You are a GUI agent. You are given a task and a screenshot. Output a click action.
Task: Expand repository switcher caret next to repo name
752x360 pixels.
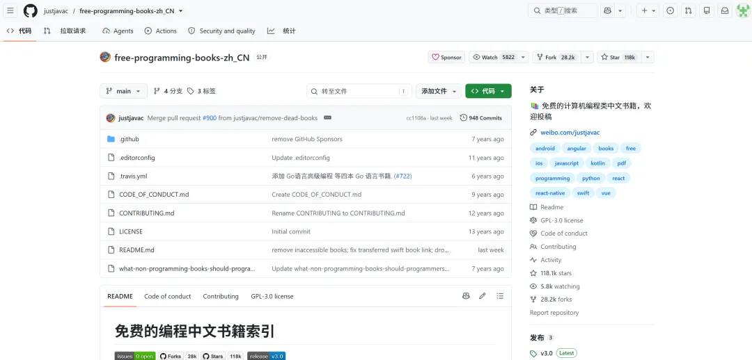180,11
